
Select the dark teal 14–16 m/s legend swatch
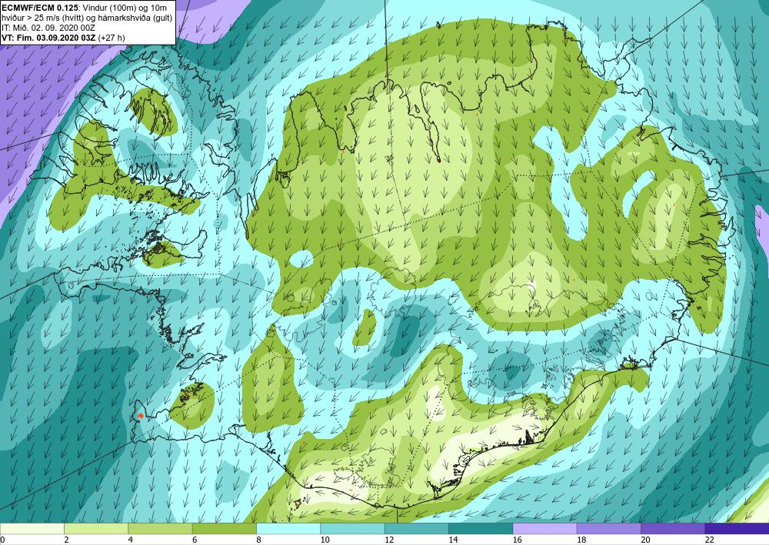click(x=481, y=529)
